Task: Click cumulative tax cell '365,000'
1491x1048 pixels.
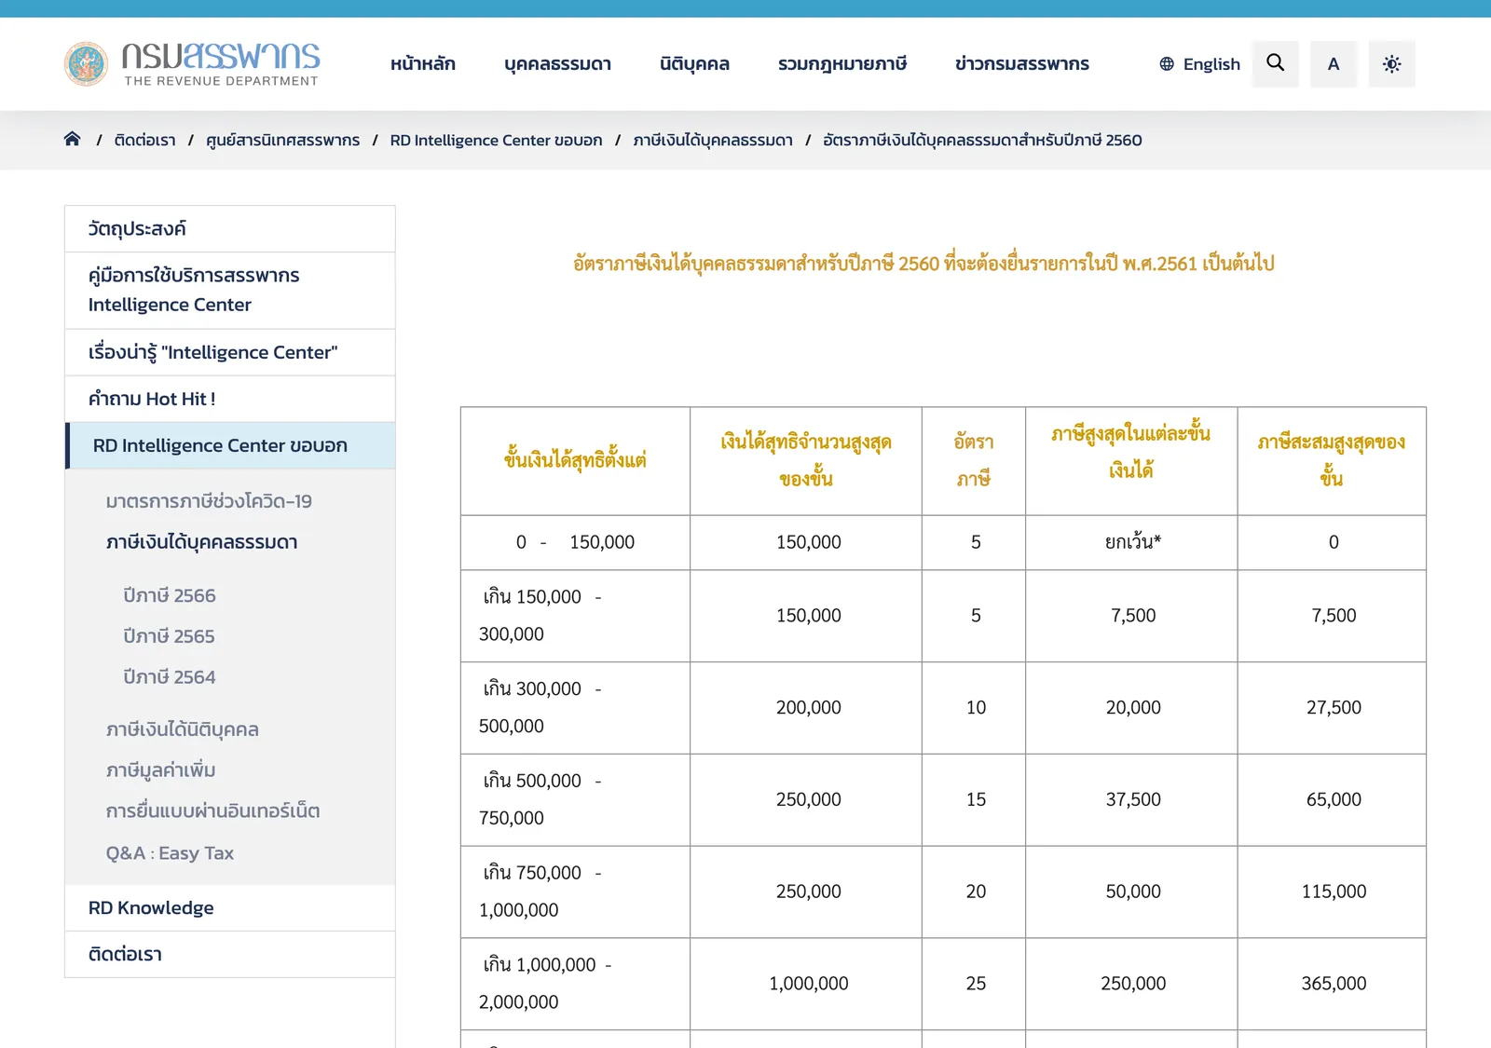Action: coord(1334,984)
